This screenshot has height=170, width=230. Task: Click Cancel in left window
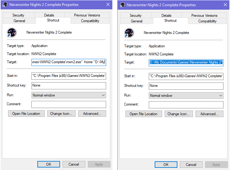(x=74, y=164)
